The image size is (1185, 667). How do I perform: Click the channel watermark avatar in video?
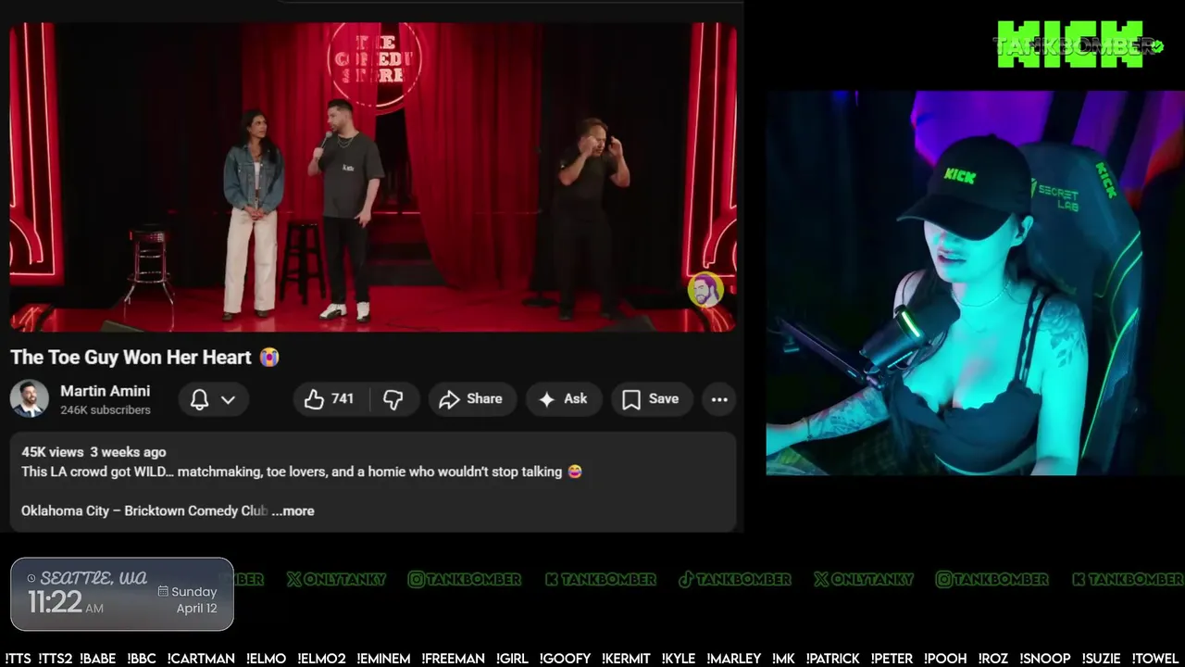click(x=705, y=291)
